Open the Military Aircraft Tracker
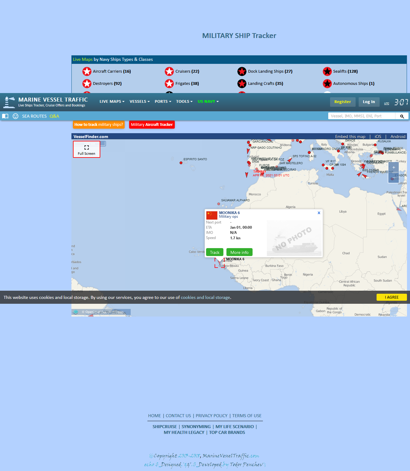The width and height of the screenshot is (410, 471). [152, 125]
